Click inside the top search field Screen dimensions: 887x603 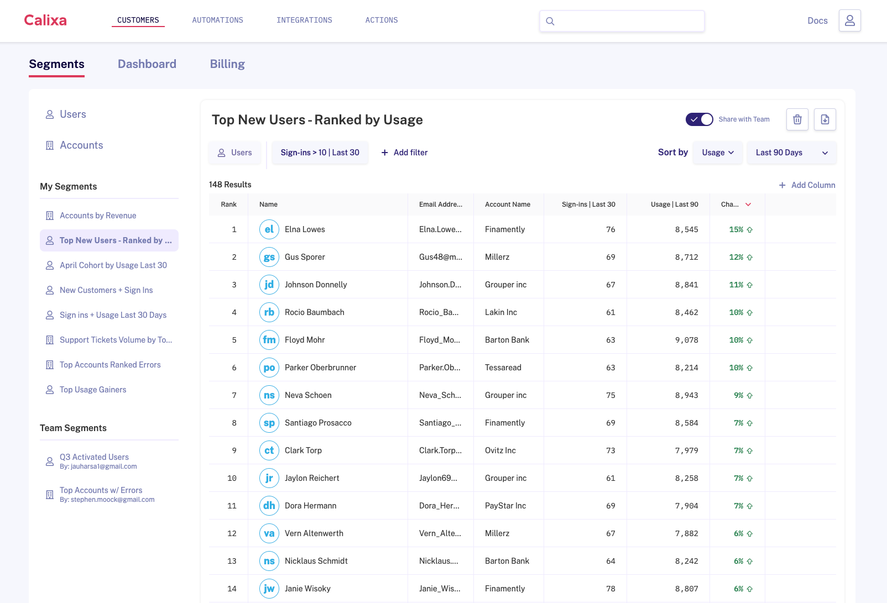tap(628, 21)
